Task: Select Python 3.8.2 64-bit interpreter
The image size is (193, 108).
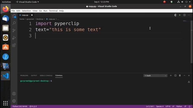Action: coord(20,106)
